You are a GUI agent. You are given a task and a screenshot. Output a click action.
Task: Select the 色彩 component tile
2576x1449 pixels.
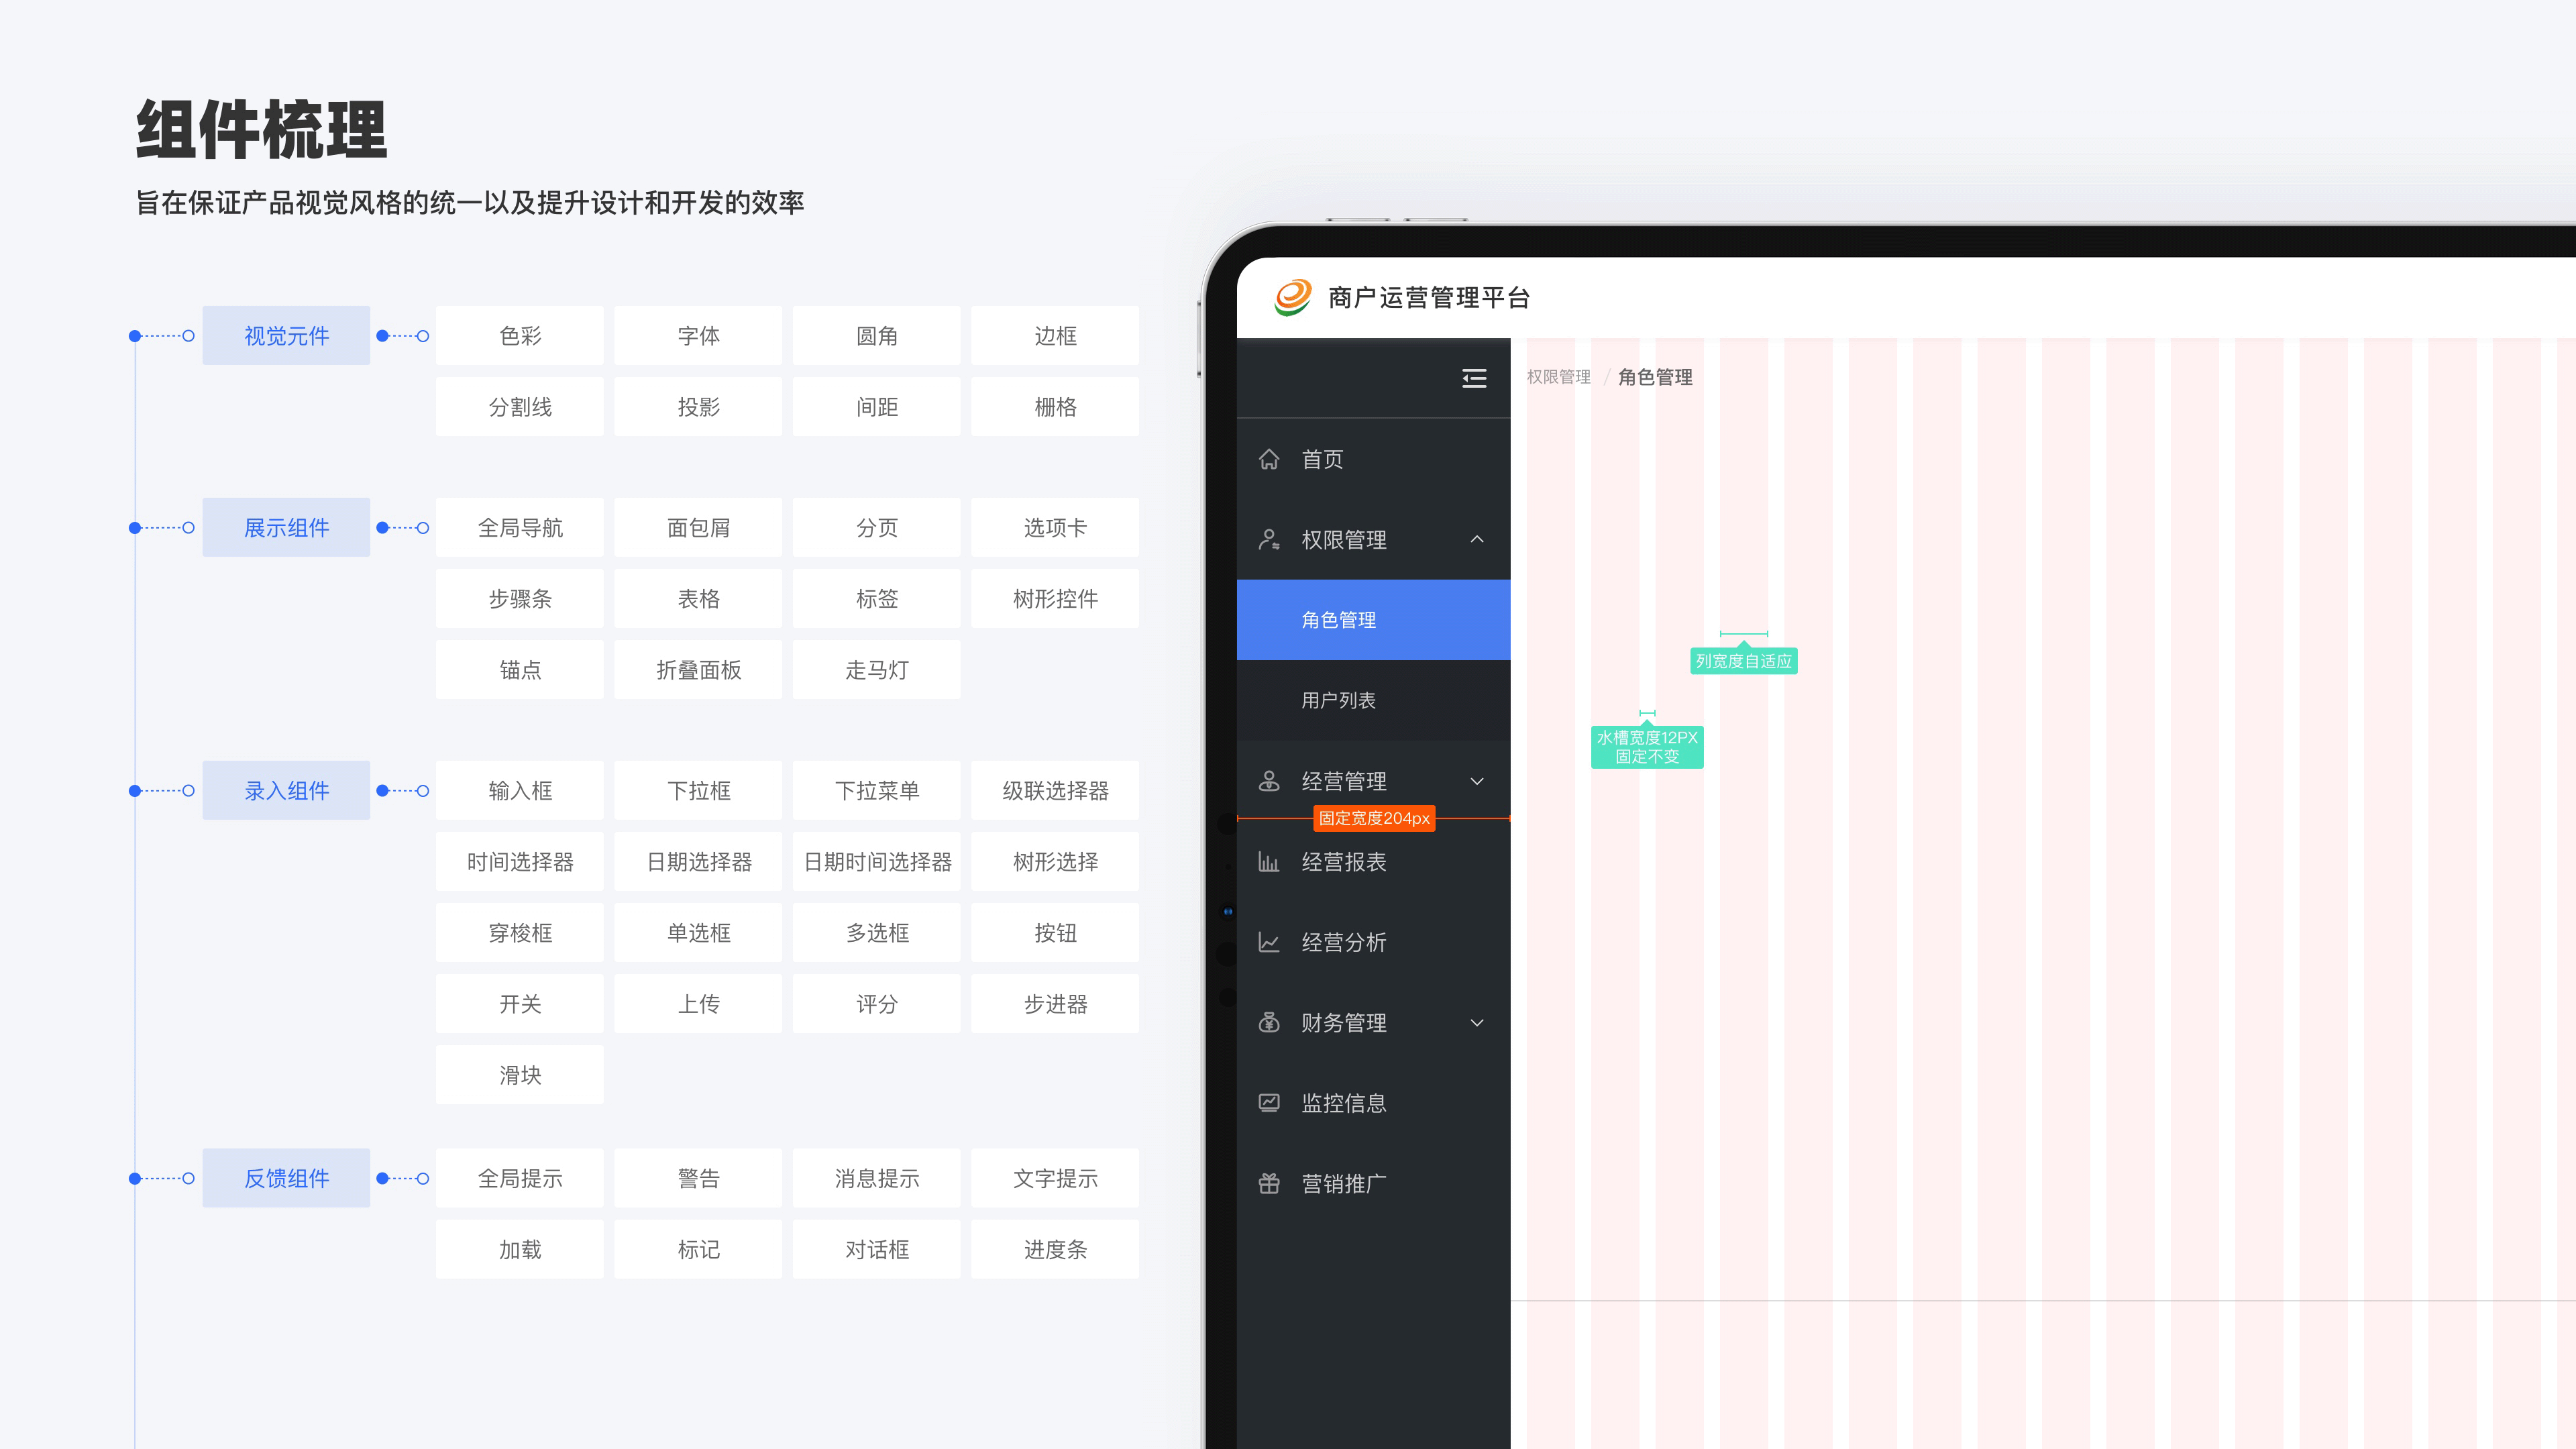[520, 336]
